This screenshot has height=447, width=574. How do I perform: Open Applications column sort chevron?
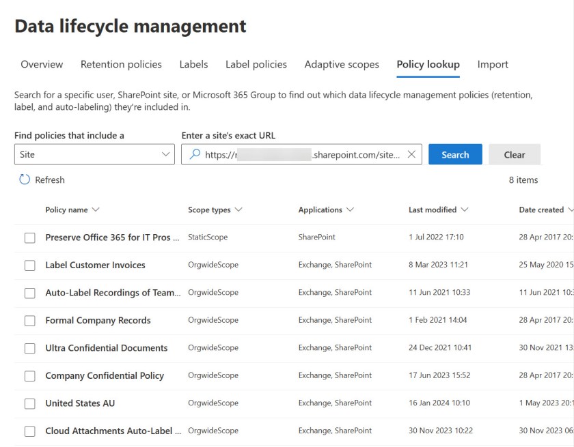tap(351, 210)
